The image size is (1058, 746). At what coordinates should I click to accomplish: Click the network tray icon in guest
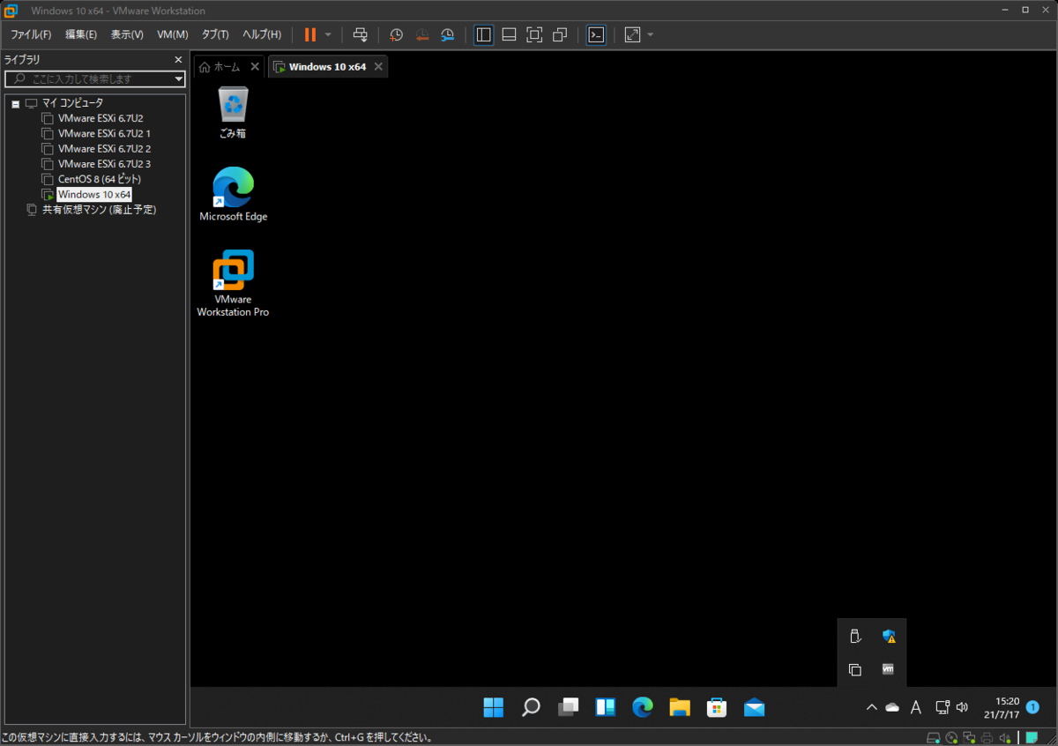click(942, 707)
